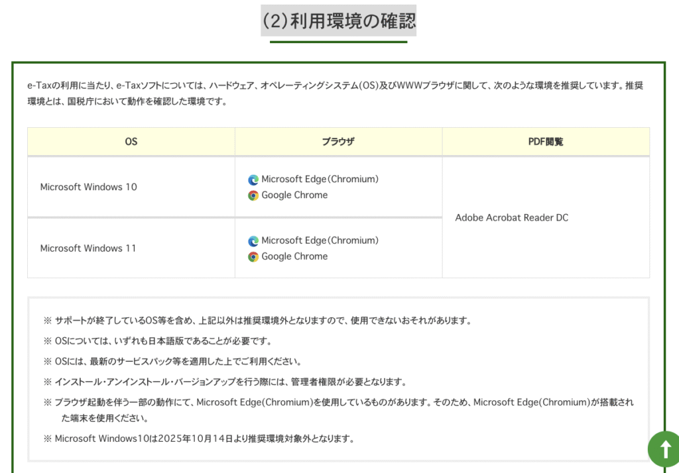Click the Microsoft Windows 11 cell
The width and height of the screenshot is (679, 473).
click(88, 248)
